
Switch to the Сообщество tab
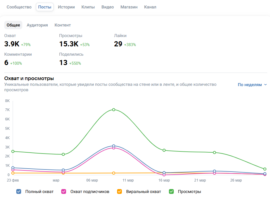19,7
